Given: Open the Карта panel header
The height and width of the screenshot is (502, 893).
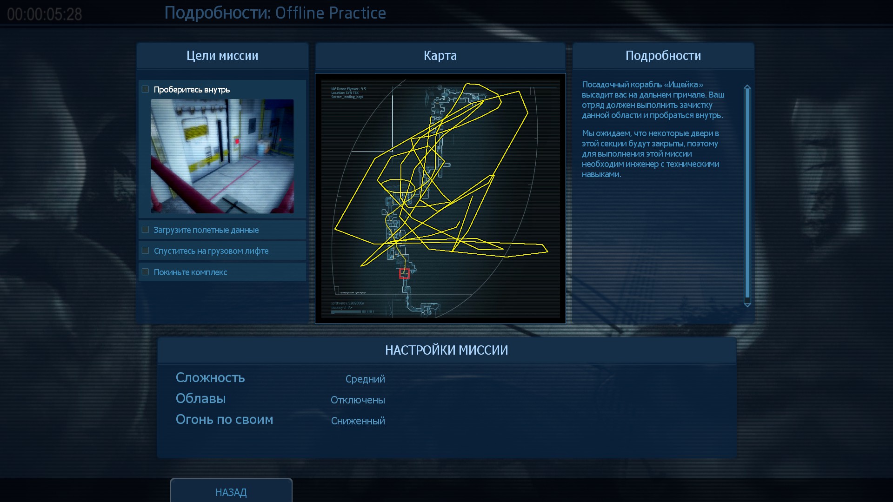Looking at the screenshot, I should click(440, 56).
